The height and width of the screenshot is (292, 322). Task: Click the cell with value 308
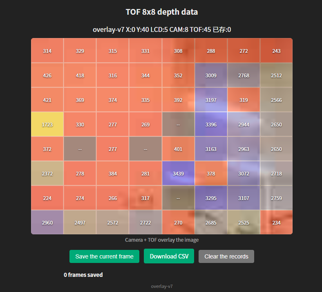(x=178, y=51)
